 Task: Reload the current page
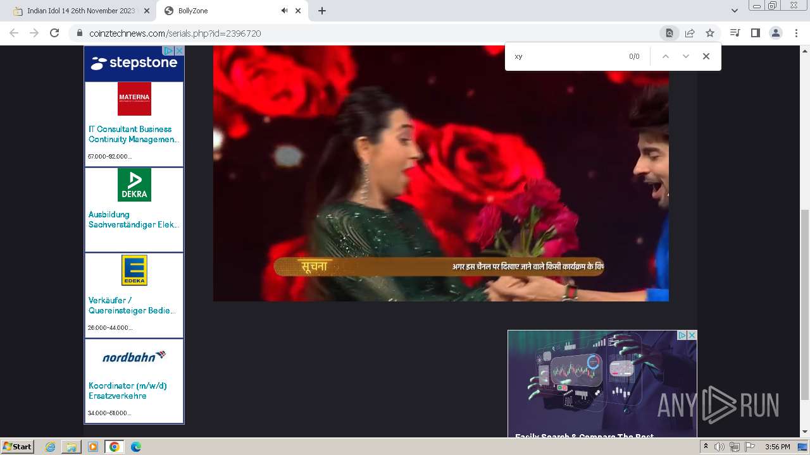click(x=54, y=33)
